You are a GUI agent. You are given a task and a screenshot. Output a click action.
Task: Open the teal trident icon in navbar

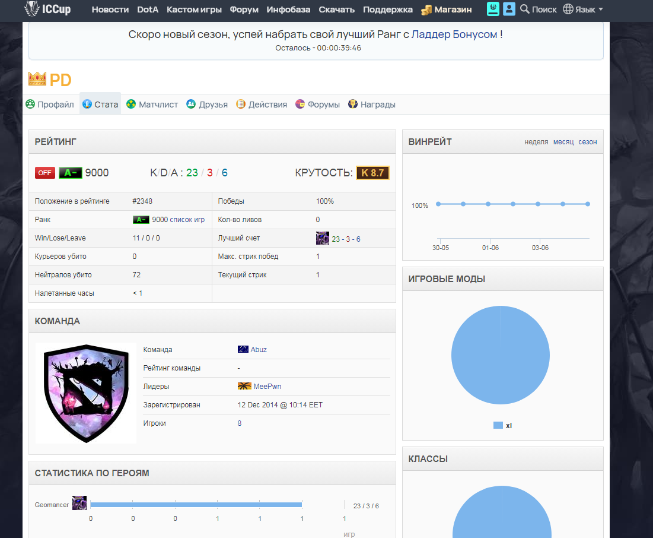pos(493,9)
